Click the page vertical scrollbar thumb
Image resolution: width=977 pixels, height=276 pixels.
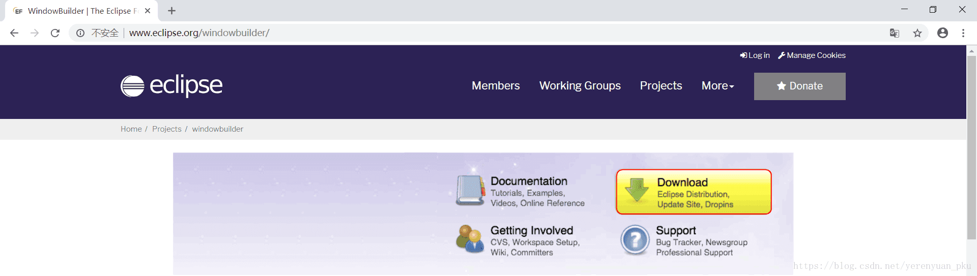click(971, 147)
